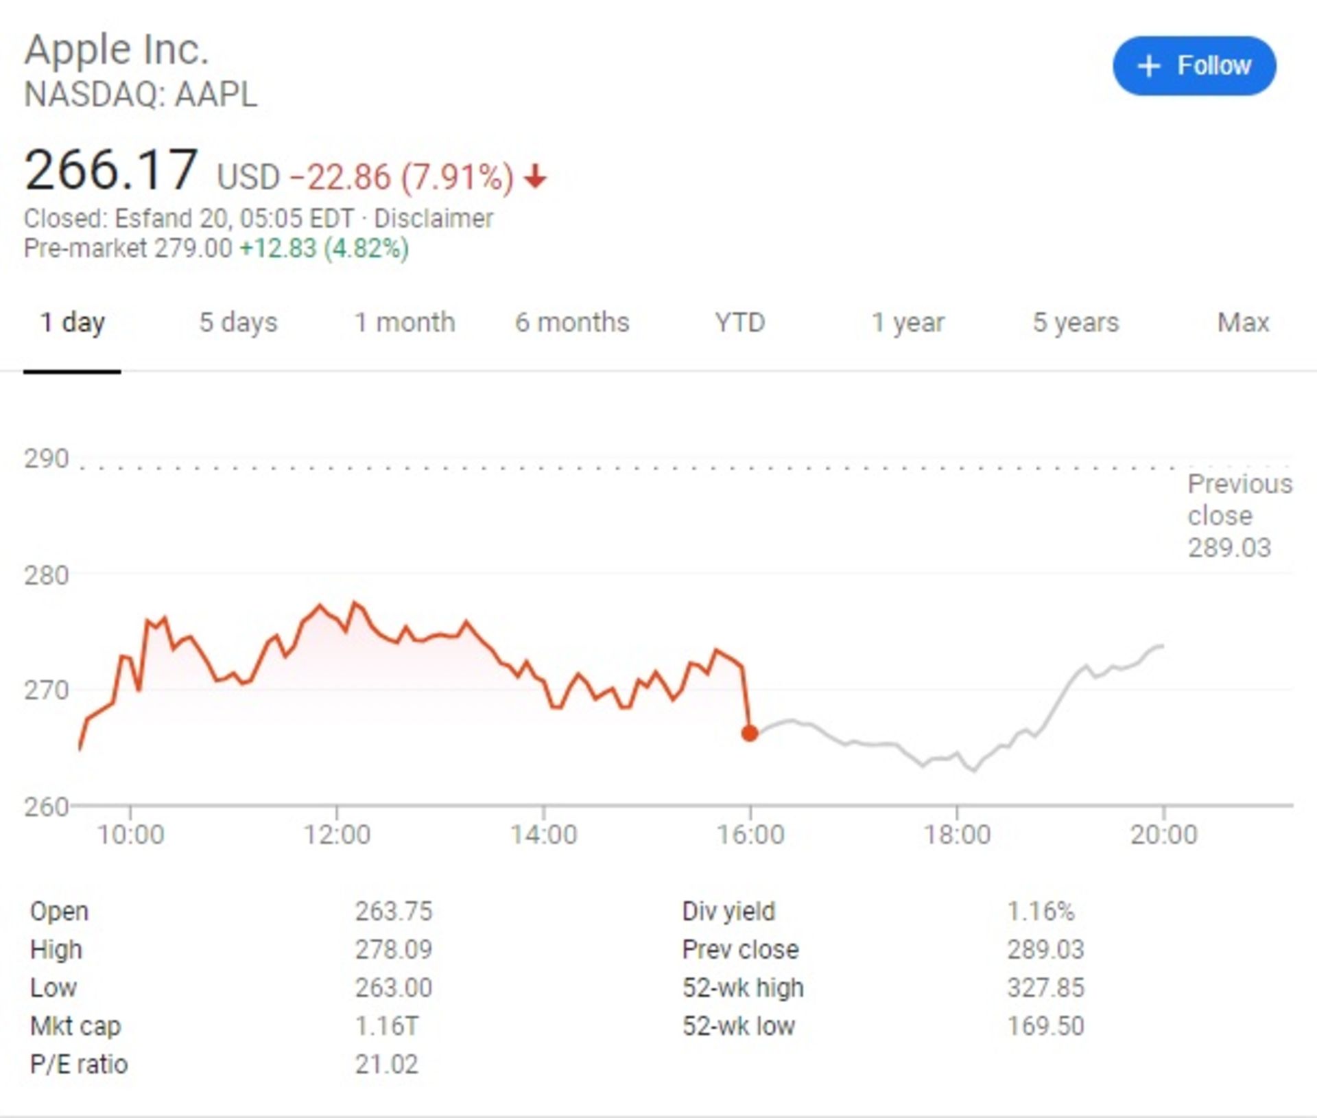Image resolution: width=1317 pixels, height=1118 pixels.
Task: Click the Previous close 289.03 label
Action: [x=1239, y=515]
